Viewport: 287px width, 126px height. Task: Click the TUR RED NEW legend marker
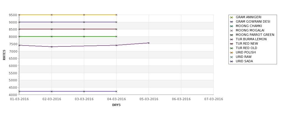pyautogui.click(x=232, y=44)
